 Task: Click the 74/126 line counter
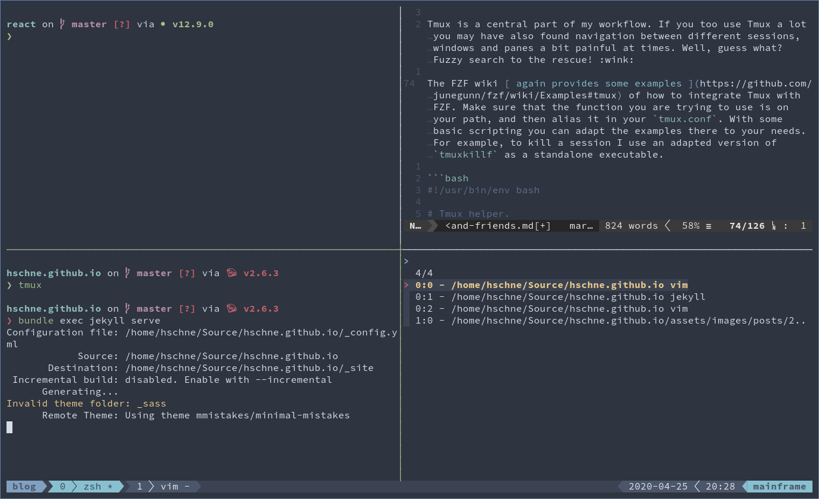pos(747,226)
